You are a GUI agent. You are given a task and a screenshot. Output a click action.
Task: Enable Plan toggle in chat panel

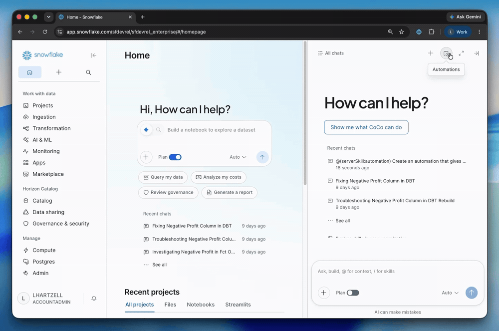pos(353,293)
